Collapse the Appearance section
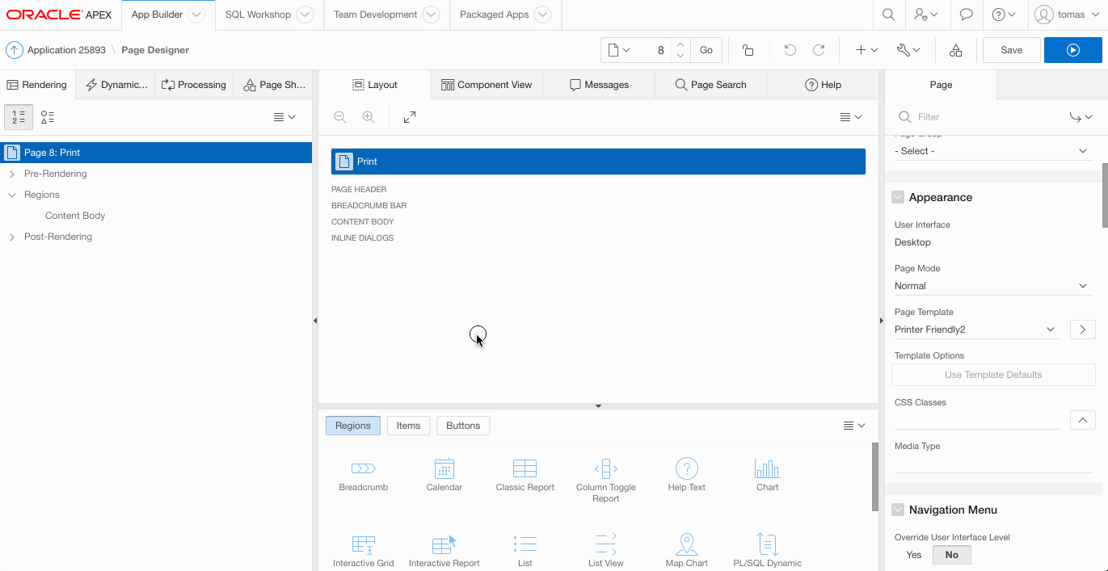 898,197
